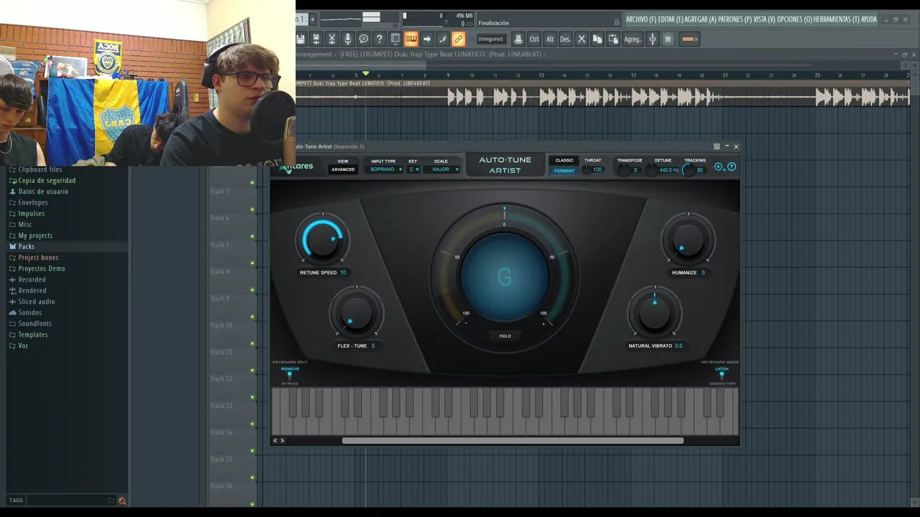Screen dimensions: 920x517
Task: Click the Retune Speed knob
Action: (x=323, y=240)
